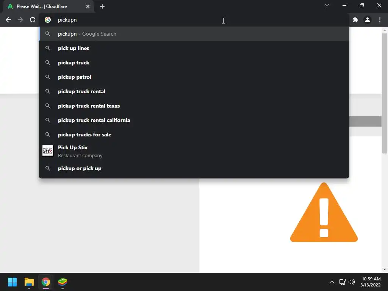The height and width of the screenshot is (291, 388).
Task: Click the page vertical scrollbar thumb
Action: pyautogui.click(x=385, y=94)
